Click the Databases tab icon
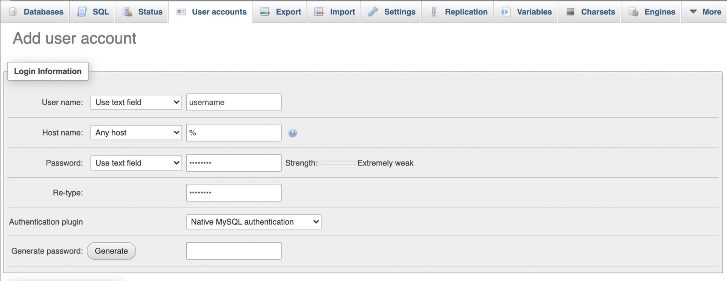This screenshot has height=281, width=727. pyautogui.click(x=13, y=12)
